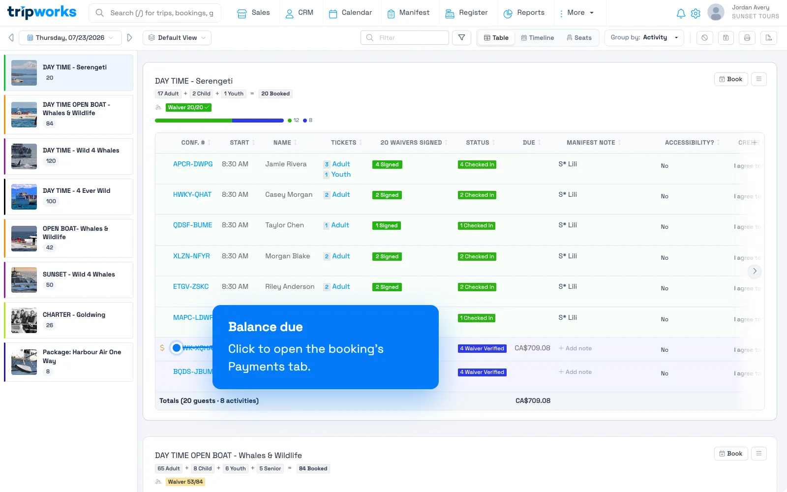787x492 pixels.
Task: Sort by TICKETS column
Action: click(x=346, y=143)
